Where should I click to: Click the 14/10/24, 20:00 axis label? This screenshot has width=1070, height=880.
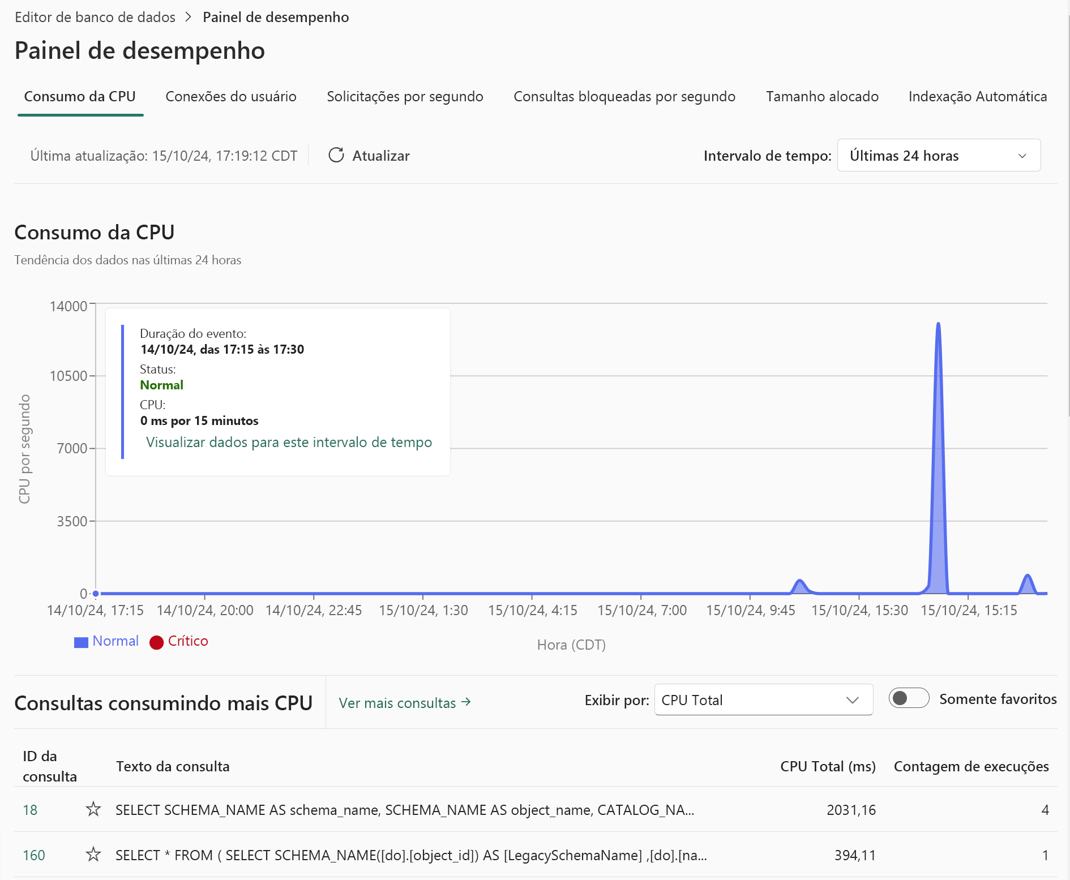click(205, 610)
